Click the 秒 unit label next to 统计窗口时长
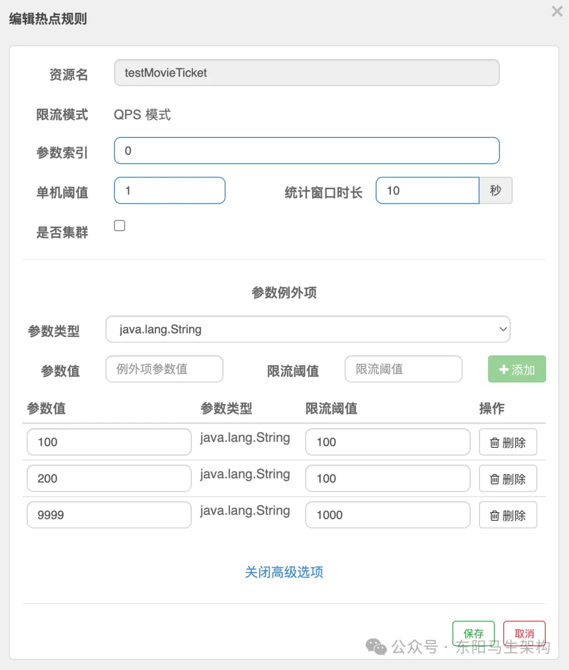Image resolution: width=569 pixels, height=670 pixels. pos(496,191)
